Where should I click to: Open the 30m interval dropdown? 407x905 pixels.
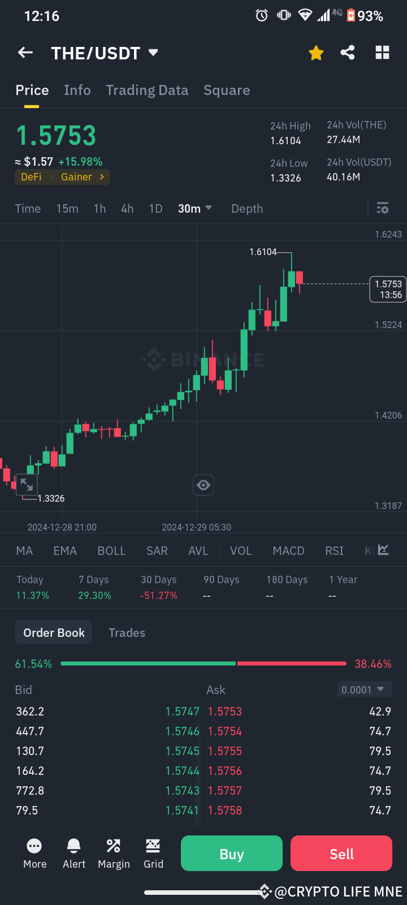coord(194,208)
